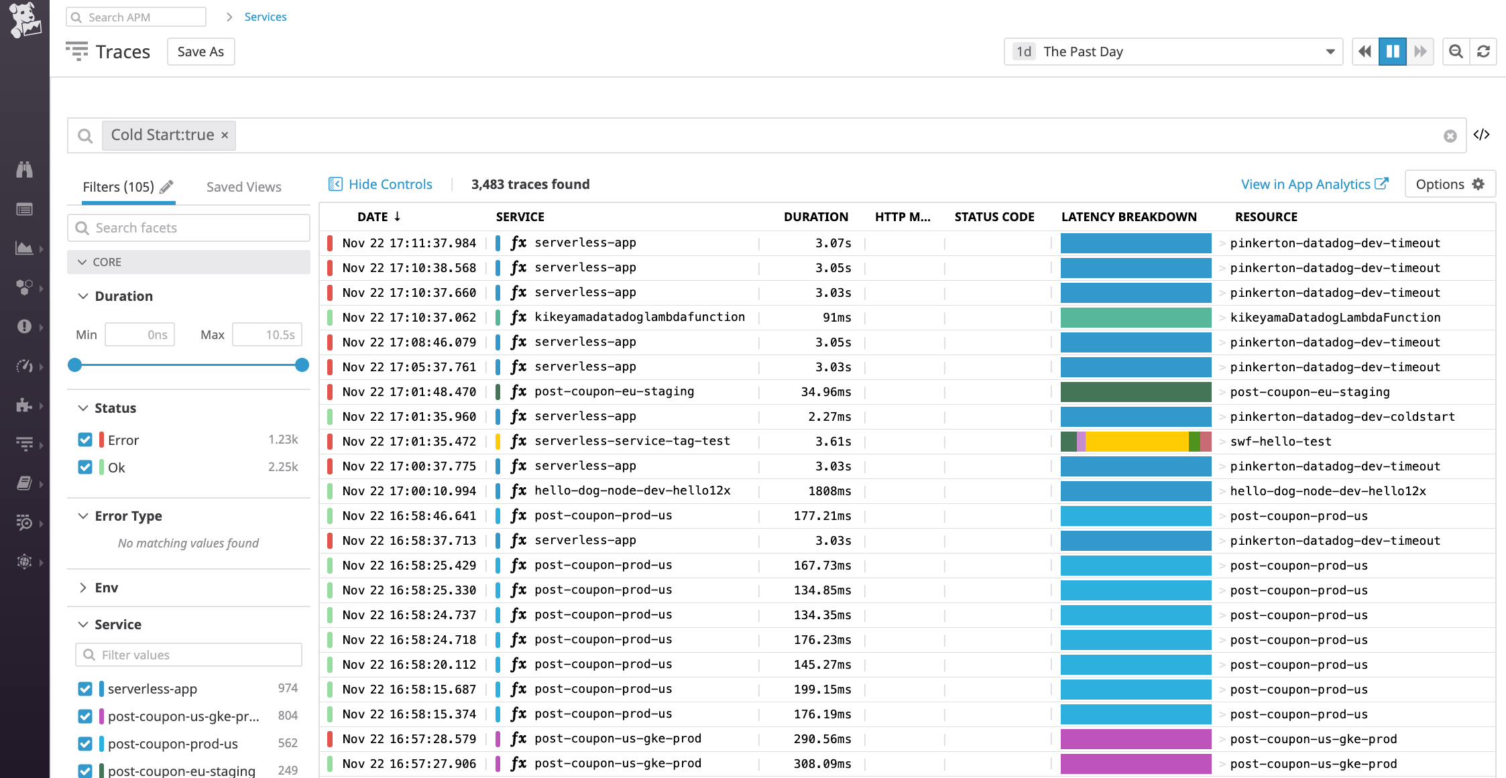
Task: Uncheck the serverless-app service filter
Action: point(85,689)
